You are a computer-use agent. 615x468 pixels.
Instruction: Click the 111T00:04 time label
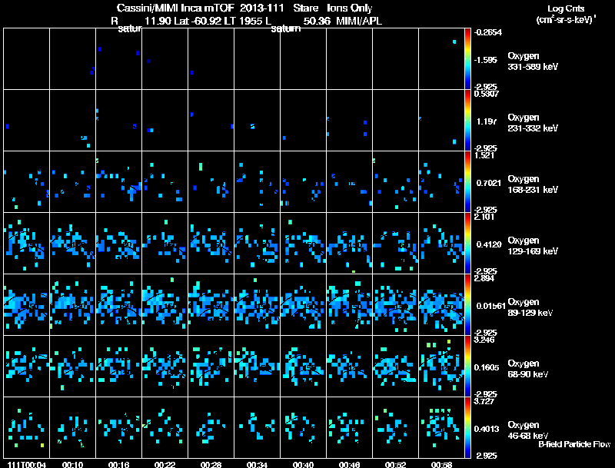27,464
